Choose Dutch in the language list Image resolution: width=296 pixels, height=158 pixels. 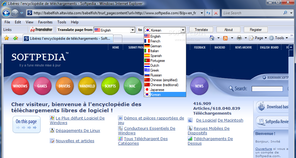click(165, 66)
